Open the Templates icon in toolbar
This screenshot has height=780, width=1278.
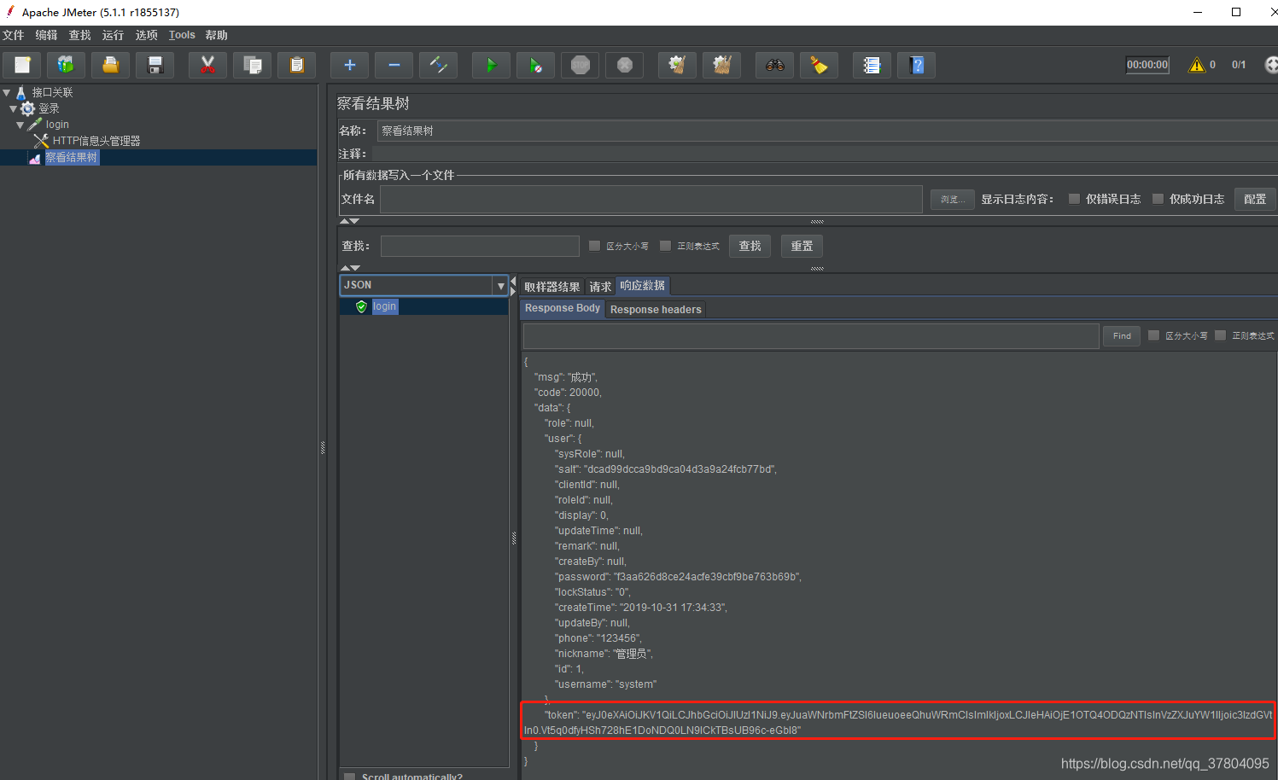click(x=66, y=65)
